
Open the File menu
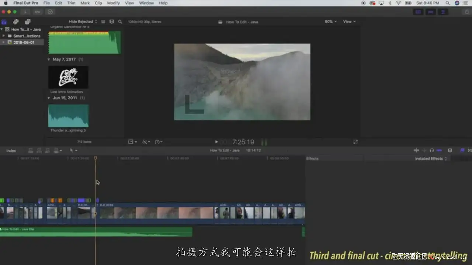pos(46,3)
